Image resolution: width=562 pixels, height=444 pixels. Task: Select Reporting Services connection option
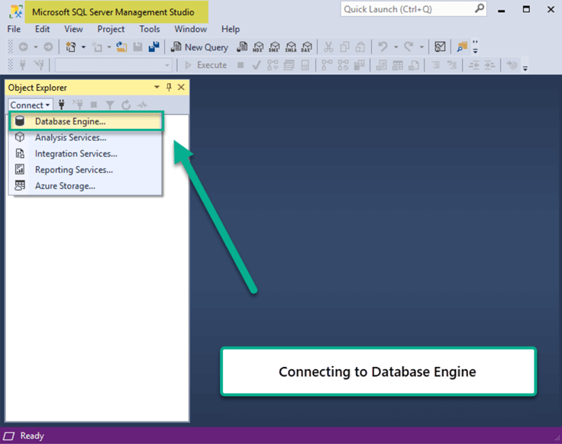pos(86,169)
